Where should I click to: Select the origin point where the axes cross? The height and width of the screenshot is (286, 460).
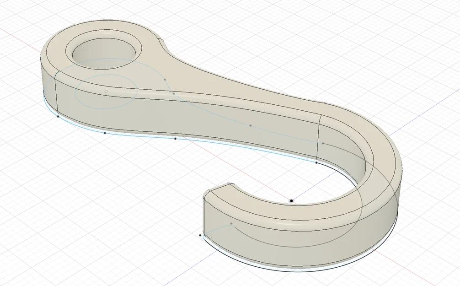pyautogui.click(x=291, y=201)
